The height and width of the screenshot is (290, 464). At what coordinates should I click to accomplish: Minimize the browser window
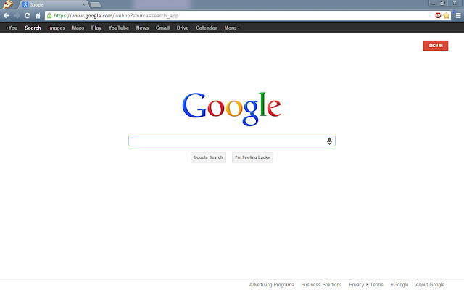click(434, 3)
